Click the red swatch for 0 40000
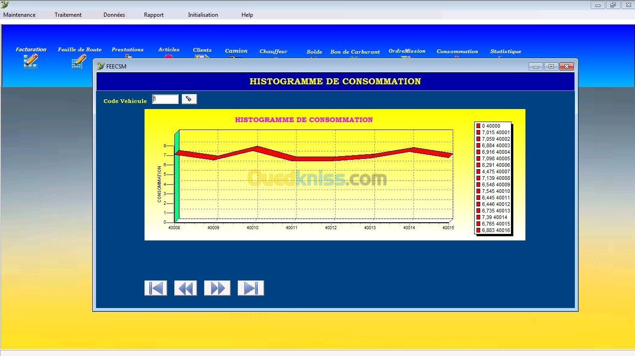The height and width of the screenshot is (356, 635). coord(478,126)
